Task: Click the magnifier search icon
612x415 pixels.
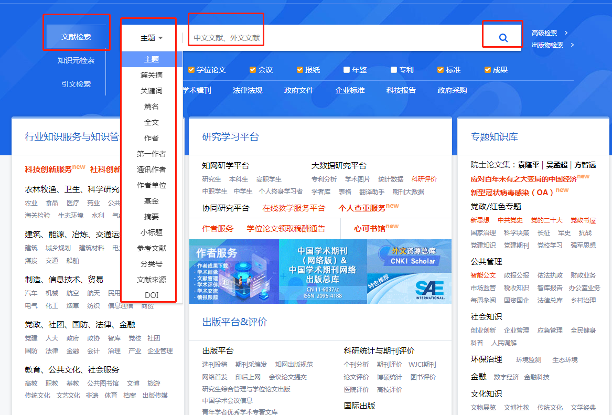Action: point(503,38)
